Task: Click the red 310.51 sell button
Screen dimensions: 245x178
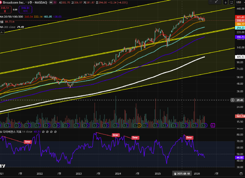Action: [x=5, y=10]
